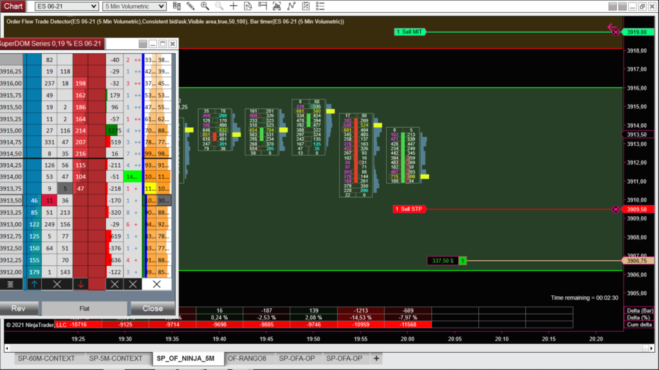This screenshot has height=370, width=659.
Task: Switch to SP-5M-CONTEXT tab
Action: (x=116, y=358)
